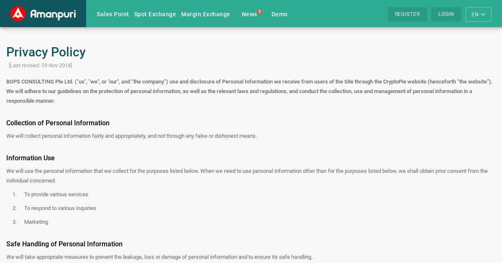Click the Privacy Policy page heading
Screen dimensions: 502x263
(x=46, y=52)
